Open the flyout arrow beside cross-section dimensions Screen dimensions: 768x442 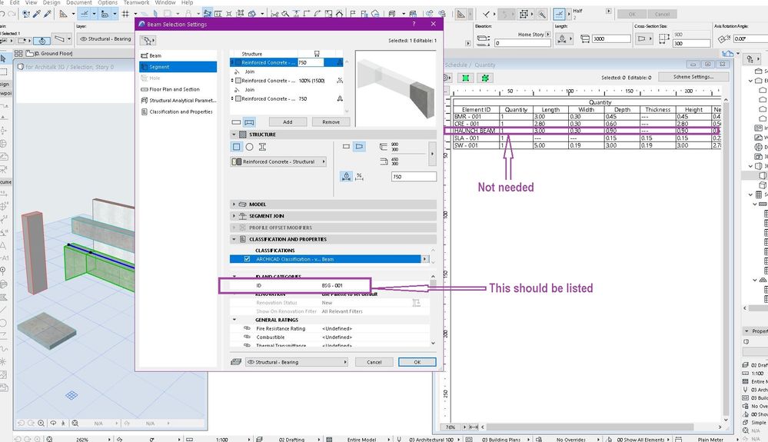(x=432, y=155)
